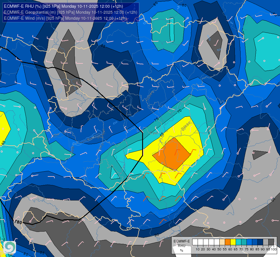
Task: Click the 70 humidity contour label
Action: 179,111
